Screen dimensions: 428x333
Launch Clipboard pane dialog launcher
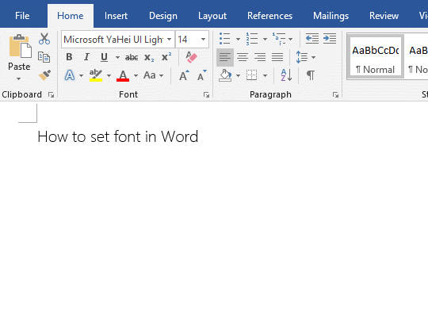[x=51, y=94]
